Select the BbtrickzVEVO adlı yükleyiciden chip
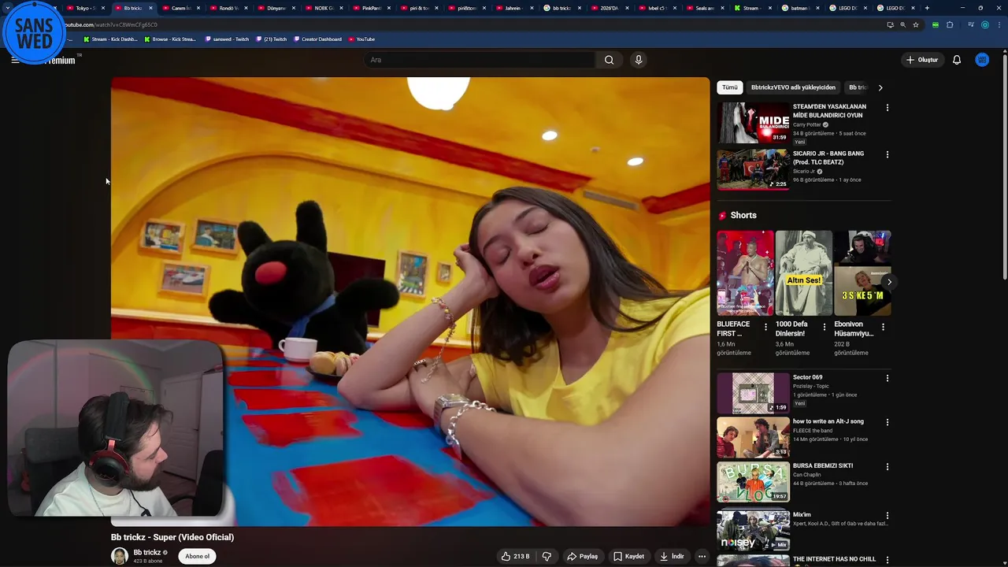This screenshot has width=1008, height=567. tap(793, 87)
